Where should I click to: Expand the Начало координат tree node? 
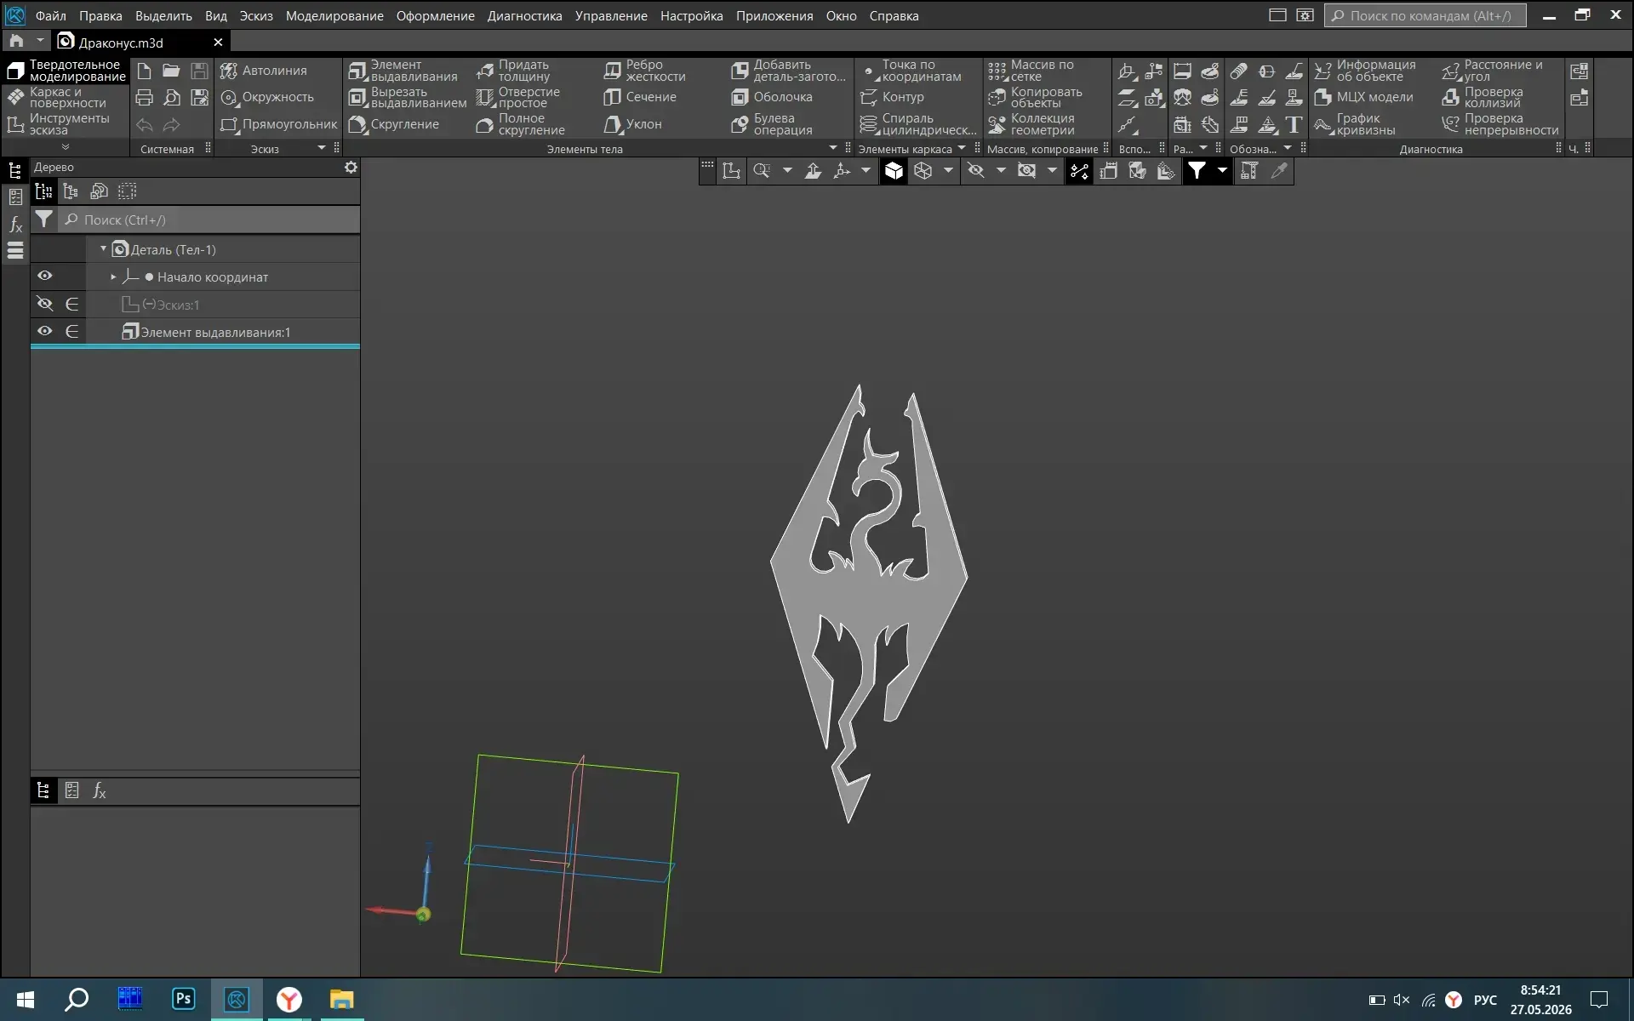pos(113,277)
